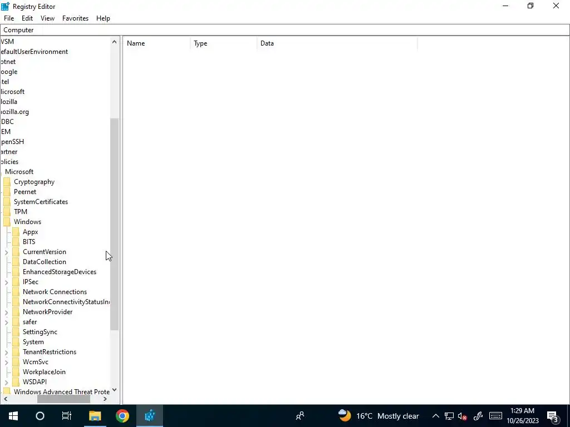Select the IPSec folder icon
This screenshot has width=570, height=427.
16,281
